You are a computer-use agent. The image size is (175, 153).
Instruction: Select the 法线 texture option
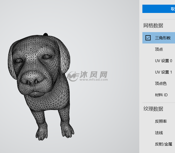point(159,133)
